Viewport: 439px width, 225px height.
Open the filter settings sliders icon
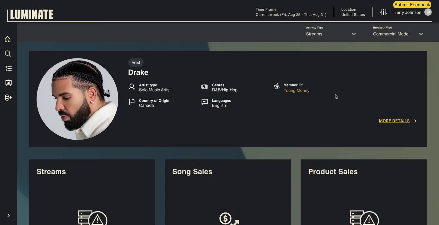pyautogui.click(x=383, y=12)
